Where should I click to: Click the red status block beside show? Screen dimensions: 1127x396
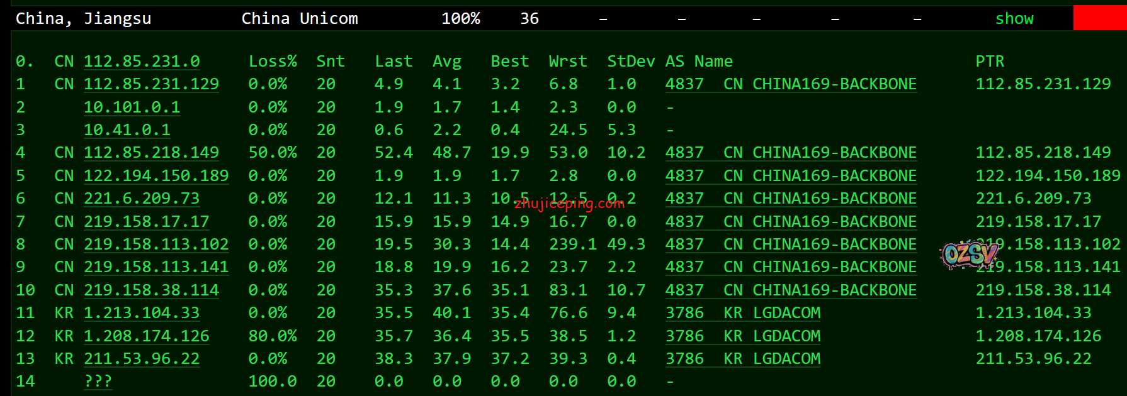point(1099,18)
